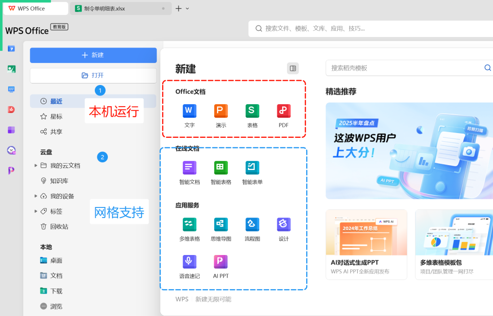The height and width of the screenshot is (316, 493).
Task: Open AI对话式生成PPT card
Action: coord(366,244)
